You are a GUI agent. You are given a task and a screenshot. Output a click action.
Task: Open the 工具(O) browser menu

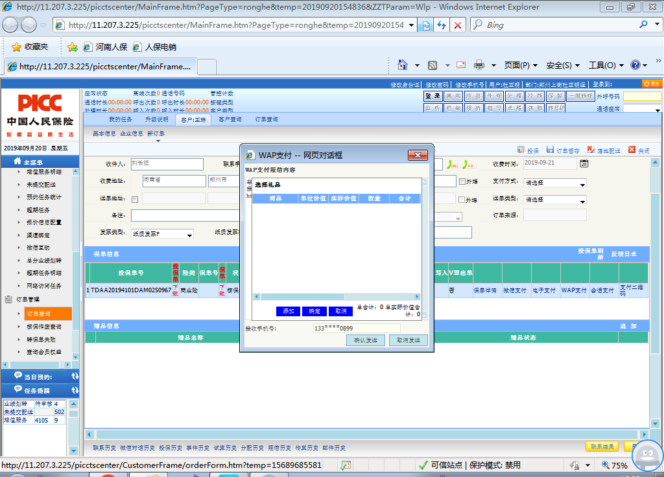pos(606,65)
